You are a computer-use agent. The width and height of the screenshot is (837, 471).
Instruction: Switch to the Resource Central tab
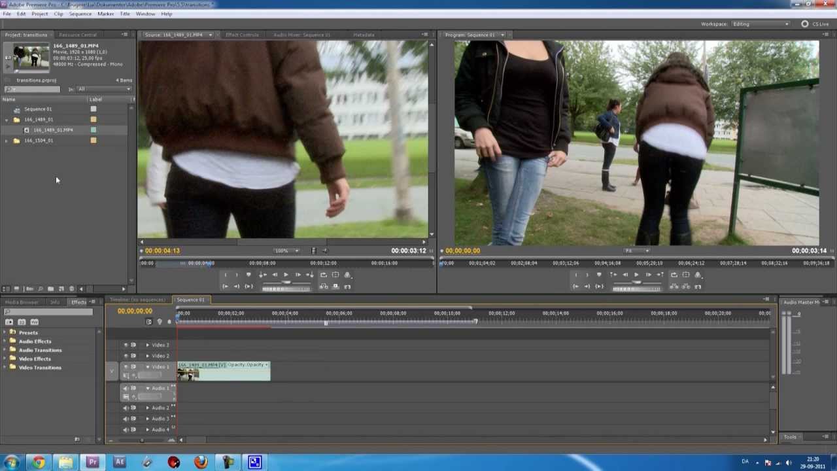78,35
